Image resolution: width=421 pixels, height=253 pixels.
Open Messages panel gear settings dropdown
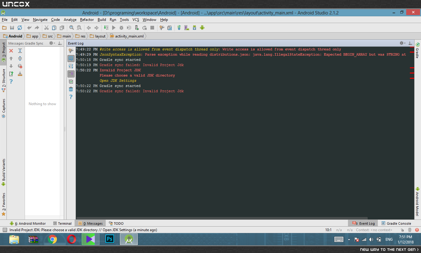click(x=52, y=43)
